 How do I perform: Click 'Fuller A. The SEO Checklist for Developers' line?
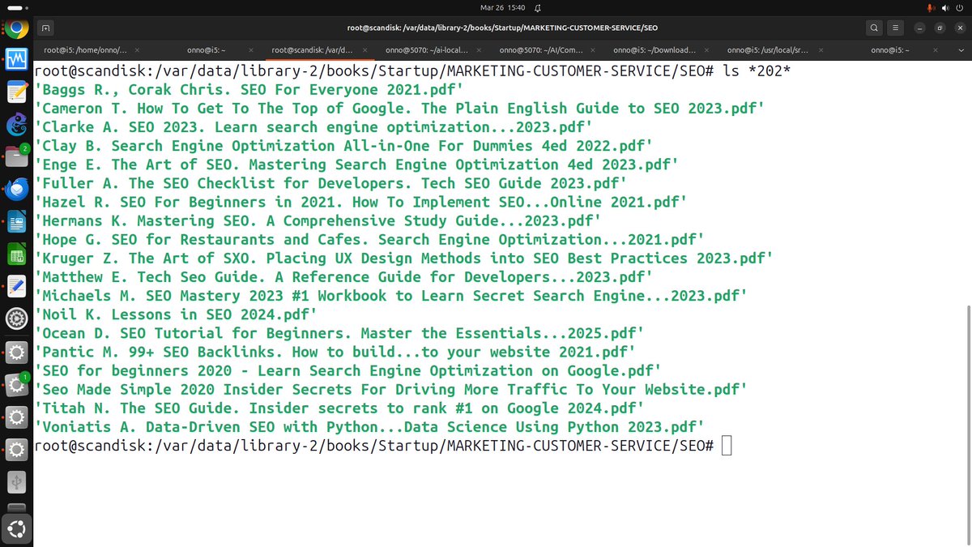[330, 183]
